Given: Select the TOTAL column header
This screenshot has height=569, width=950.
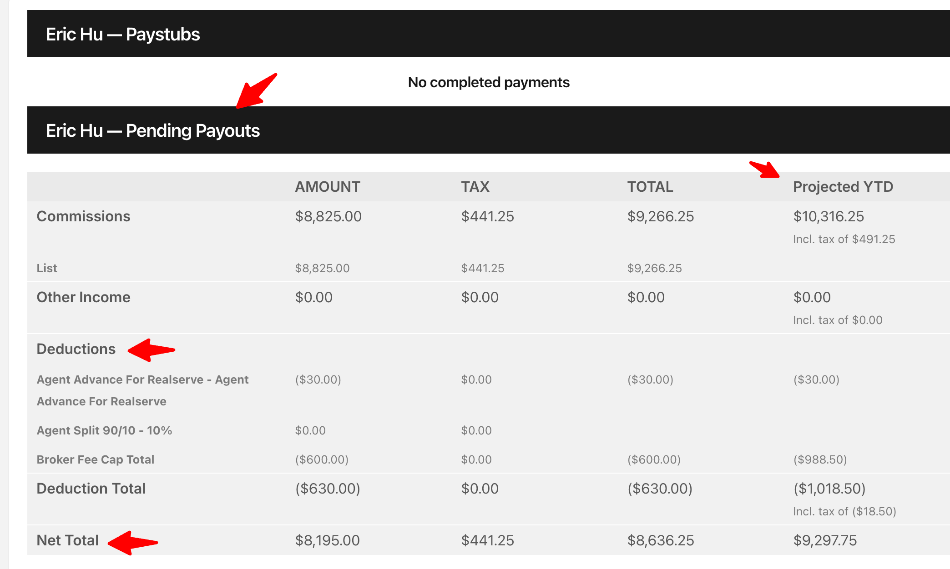Looking at the screenshot, I should [650, 187].
